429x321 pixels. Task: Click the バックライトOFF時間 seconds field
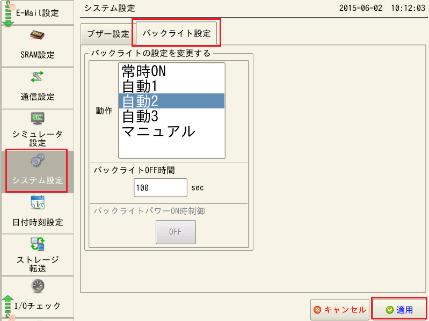point(160,188)
